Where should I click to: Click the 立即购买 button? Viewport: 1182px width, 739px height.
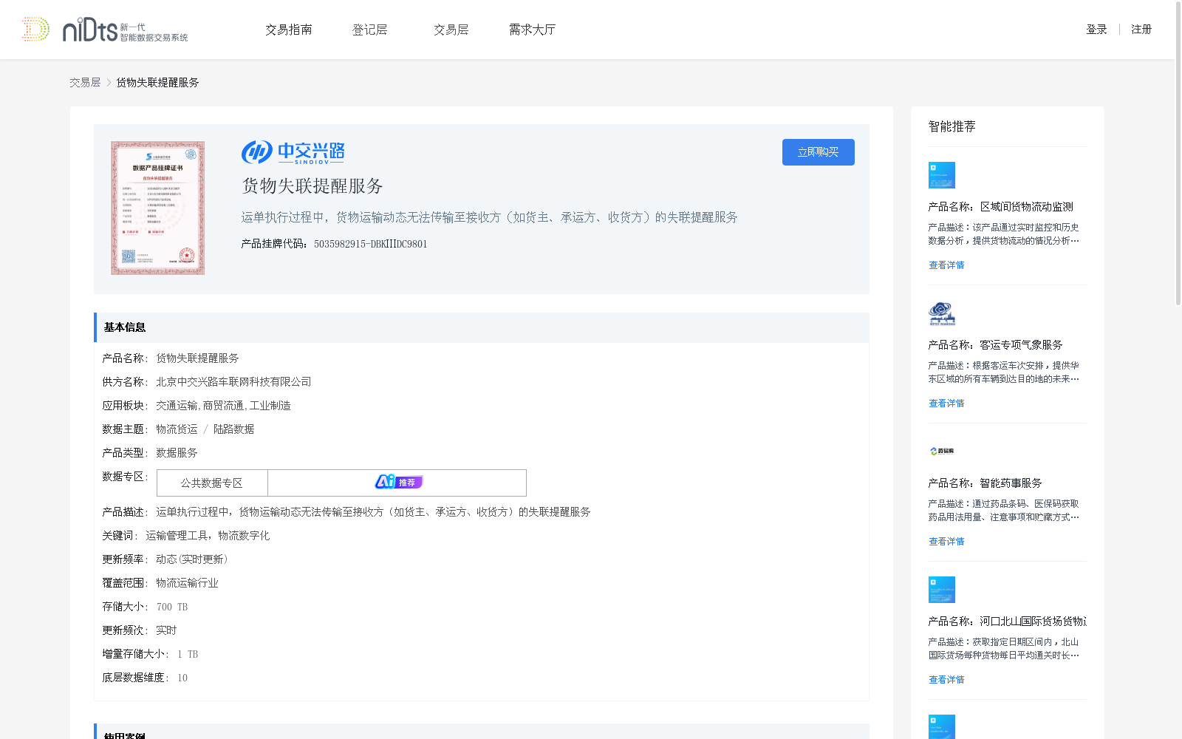click(x=819, y=152)
